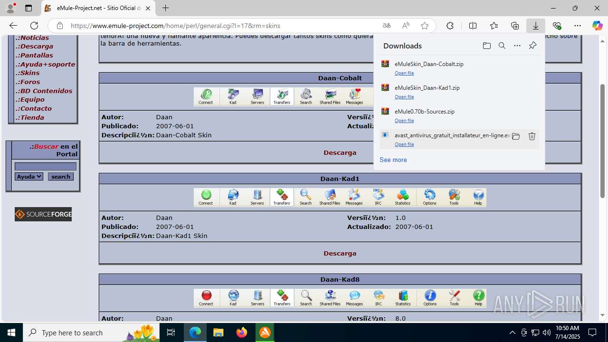The width and height of the screenshot is (608, 342).
Task: Open the Avast taskbar icon
Action: (265, 332)
